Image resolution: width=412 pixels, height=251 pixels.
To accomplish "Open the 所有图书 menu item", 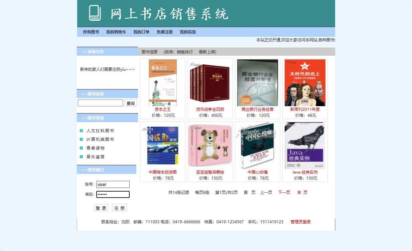I will pos(91,32).
